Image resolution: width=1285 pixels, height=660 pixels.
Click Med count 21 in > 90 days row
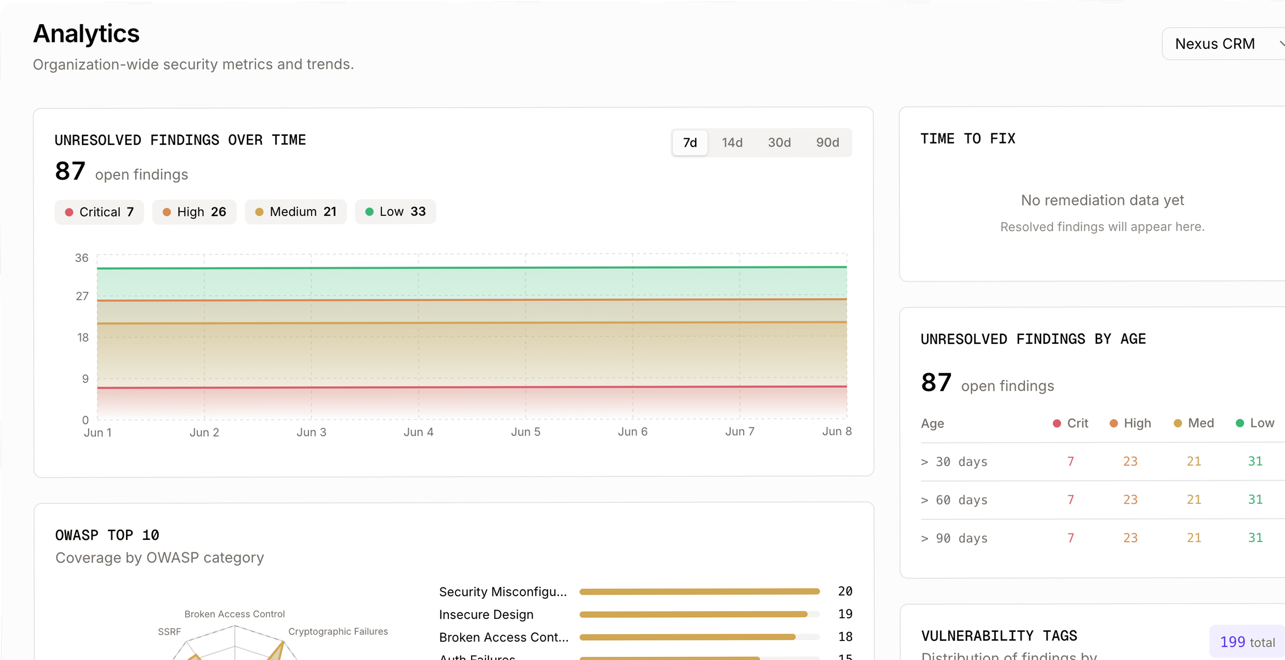(1194, 538)
